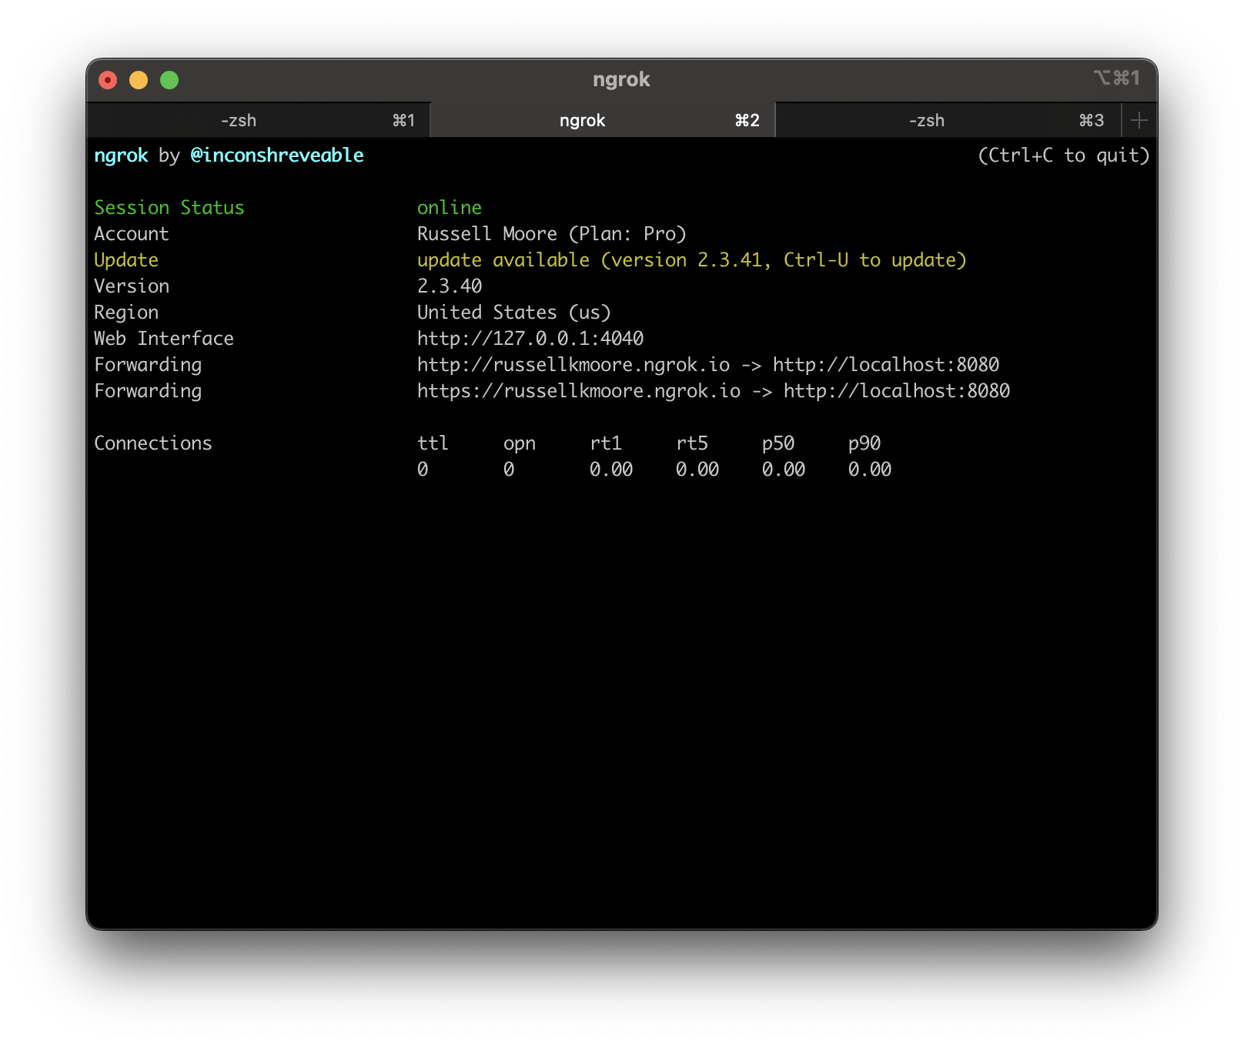Switch to the -zsh tab labeled ⌘3

(x=948, y=120)
